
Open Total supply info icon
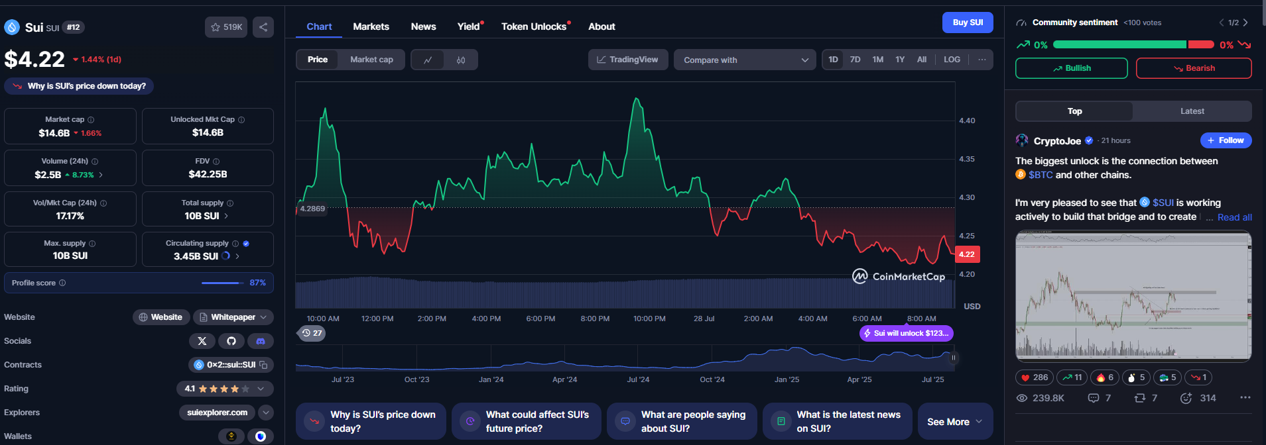230,203
